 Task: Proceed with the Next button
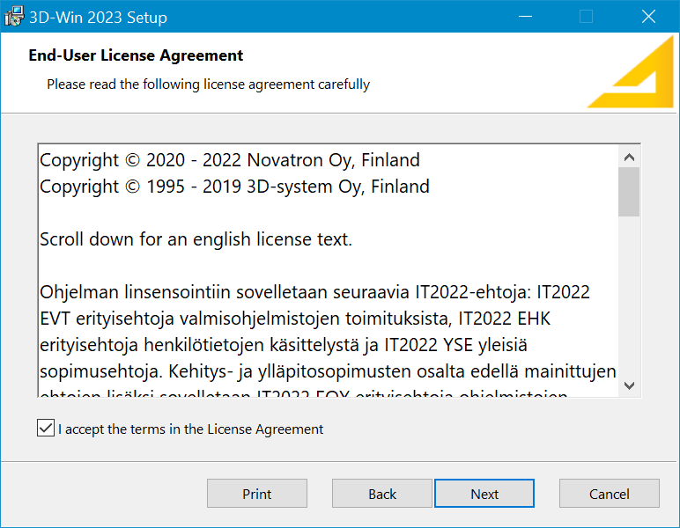(x=484, y=494)
